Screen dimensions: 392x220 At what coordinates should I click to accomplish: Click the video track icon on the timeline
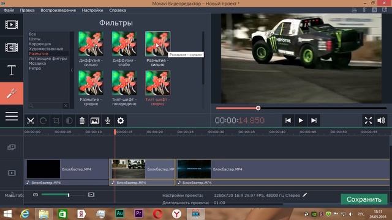pyautogui.click(x=12, y=173)
